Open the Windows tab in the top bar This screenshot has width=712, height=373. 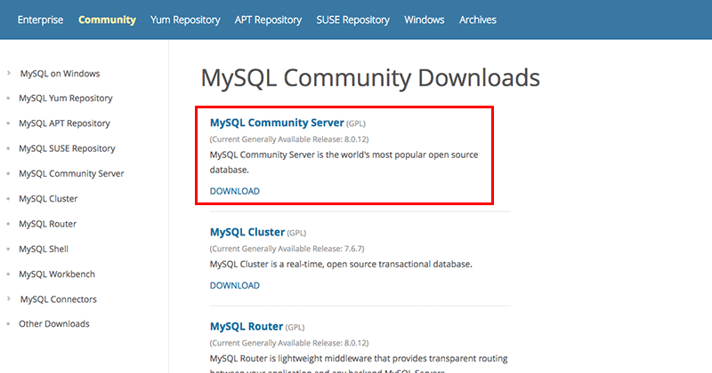425,20
